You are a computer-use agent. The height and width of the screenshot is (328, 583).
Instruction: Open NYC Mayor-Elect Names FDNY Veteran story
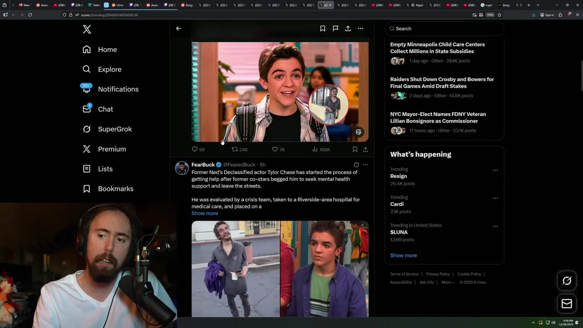(x=444, y=123)
